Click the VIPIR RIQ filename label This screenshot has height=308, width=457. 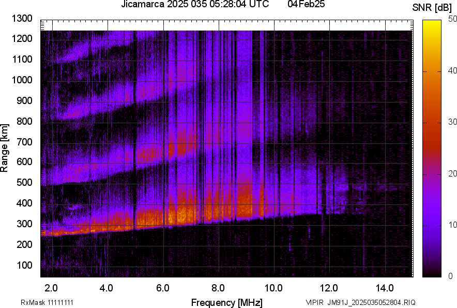pos(360,302)
